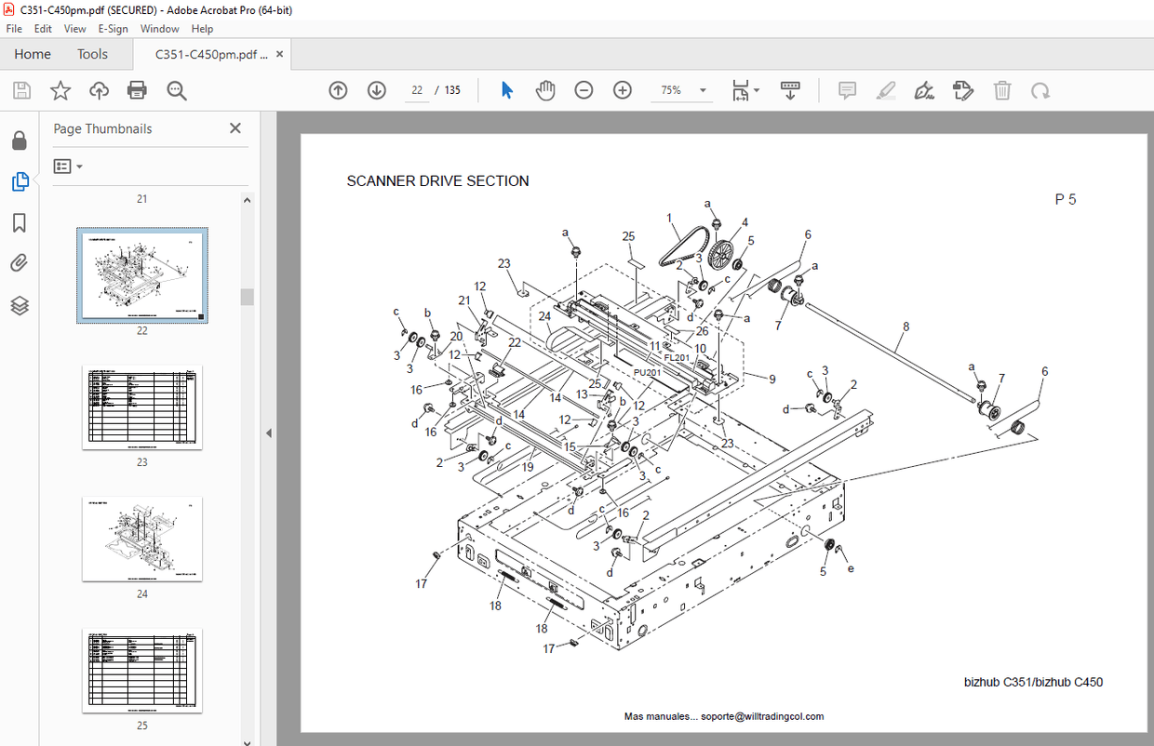The height and width of the screenshot is (746, 1154).
Task: Select the arrow Selection tool
Action: (507, 90)
